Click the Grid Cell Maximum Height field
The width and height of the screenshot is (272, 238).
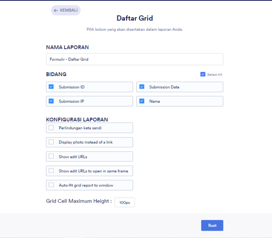click(x=125, y=202)
